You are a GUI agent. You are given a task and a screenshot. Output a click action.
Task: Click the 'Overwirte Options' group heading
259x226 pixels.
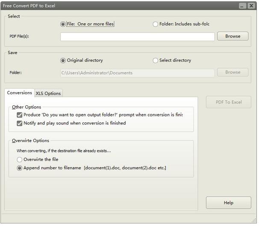[x=30, y=141]
